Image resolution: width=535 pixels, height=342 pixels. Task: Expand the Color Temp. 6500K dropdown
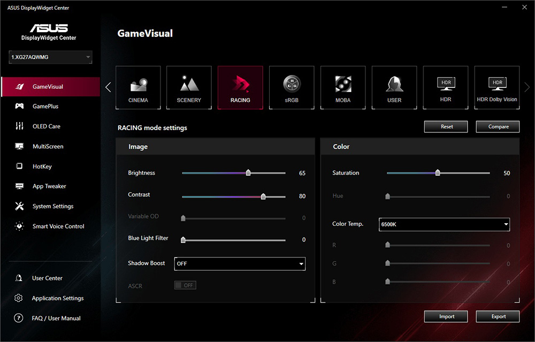point(444,224)
